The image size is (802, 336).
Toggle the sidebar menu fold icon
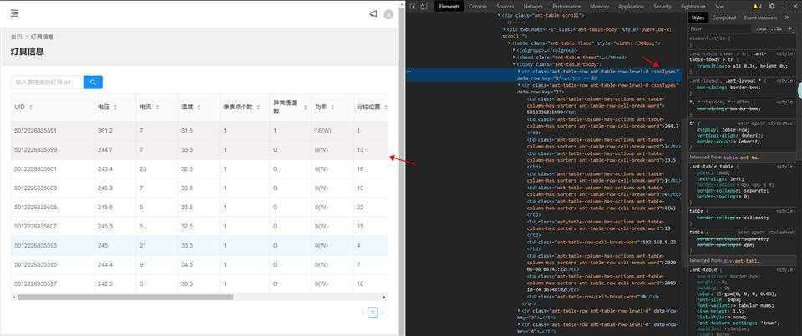[14, 13]
